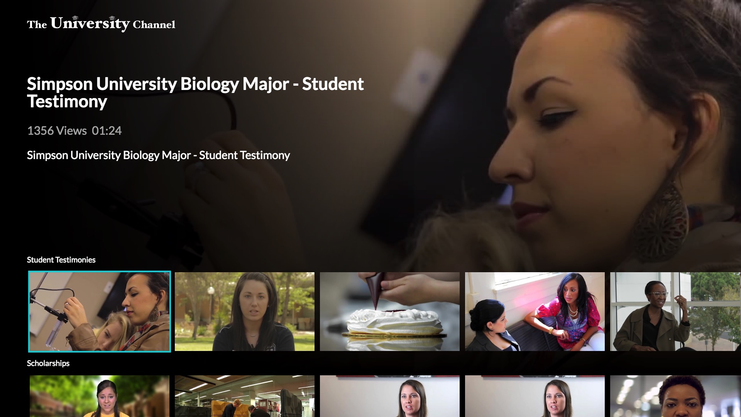
Task: Select the third Scholarships video thumbnail
Action: pos(390,396)
